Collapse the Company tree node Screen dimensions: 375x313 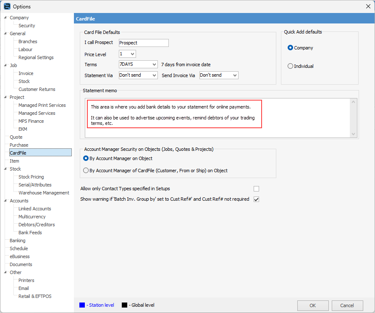(x=5, y=18)
